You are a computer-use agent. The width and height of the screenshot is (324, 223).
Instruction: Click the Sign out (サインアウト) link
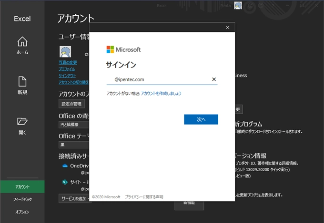click(x=67, y=76)
